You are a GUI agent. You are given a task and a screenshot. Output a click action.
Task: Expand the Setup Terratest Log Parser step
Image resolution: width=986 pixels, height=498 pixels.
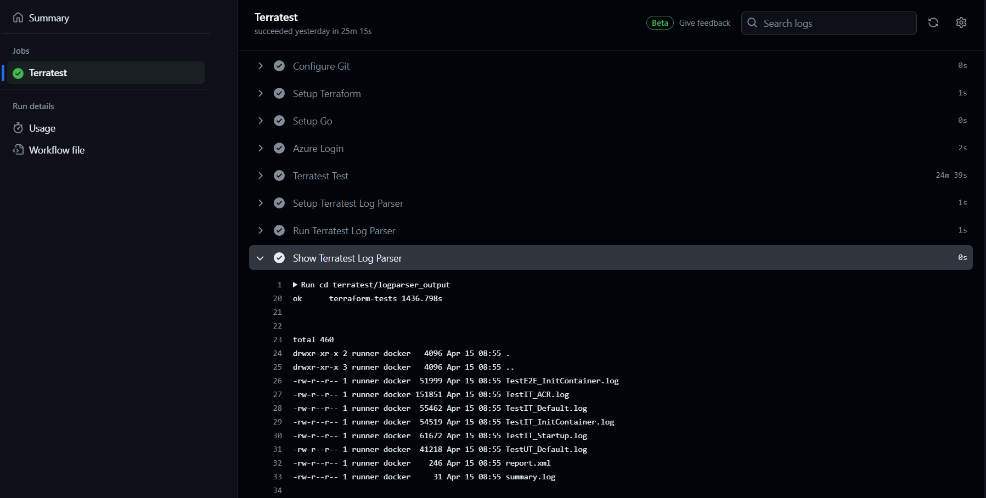coord(261,203)
